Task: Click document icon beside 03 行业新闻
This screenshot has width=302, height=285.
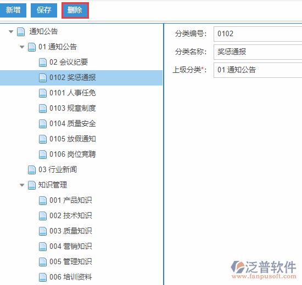Action: pyautogui.click(x=32, y=170)
